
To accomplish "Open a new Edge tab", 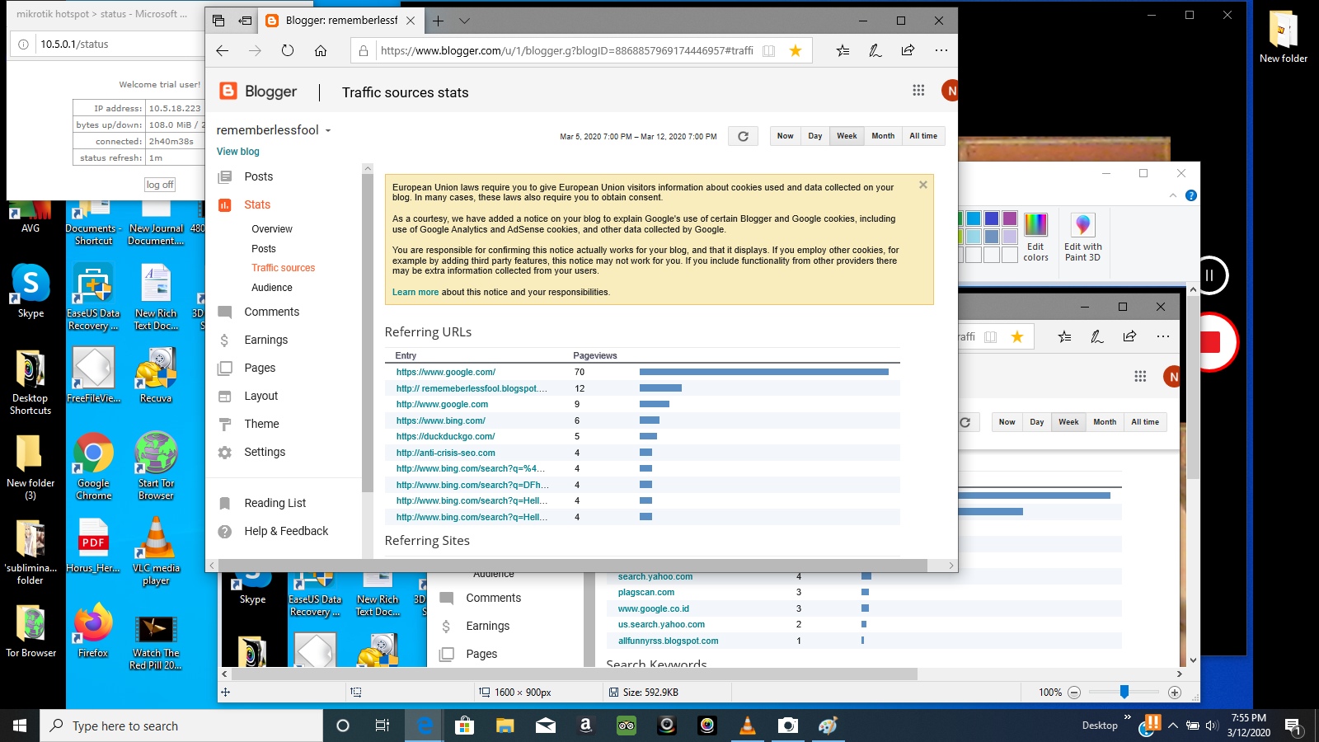I will [x=438, y=21].
